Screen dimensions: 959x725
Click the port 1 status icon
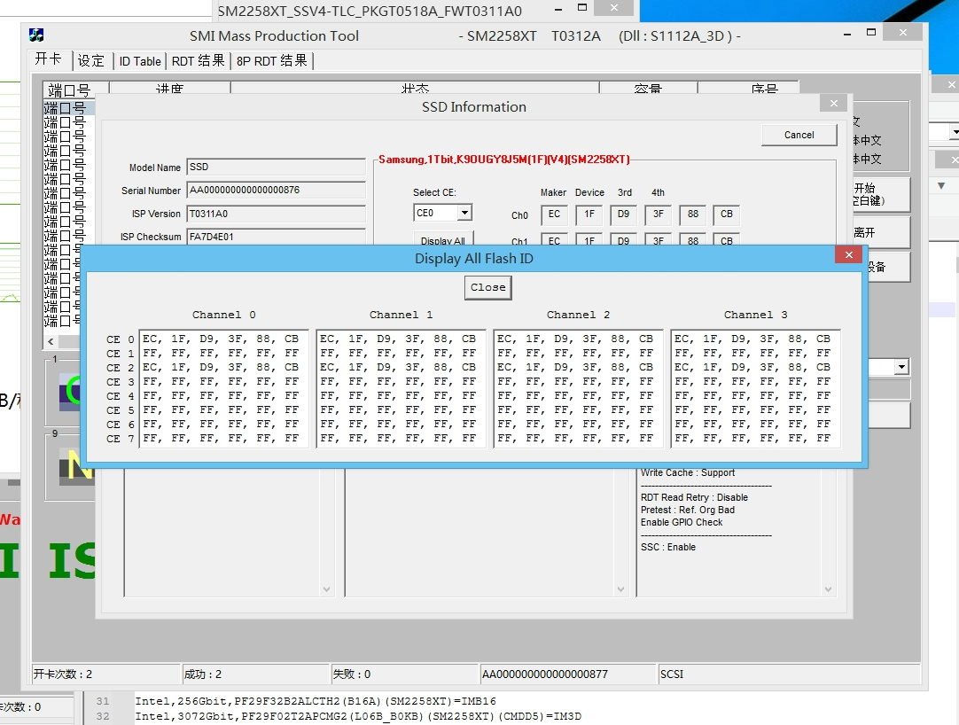(69, 391)
